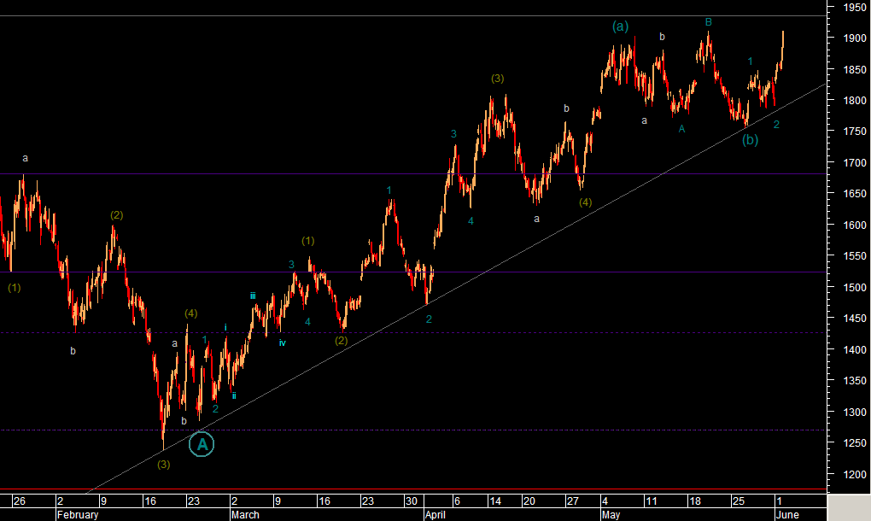Screen dimensions: 871x521
Task: Select the 1300 price axis label
Action: (855, 413)
